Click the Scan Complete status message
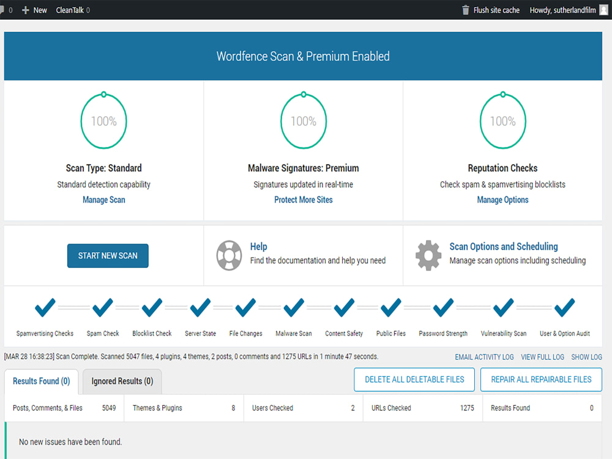Viewport: 612px width, 459px height. (191, 357)
